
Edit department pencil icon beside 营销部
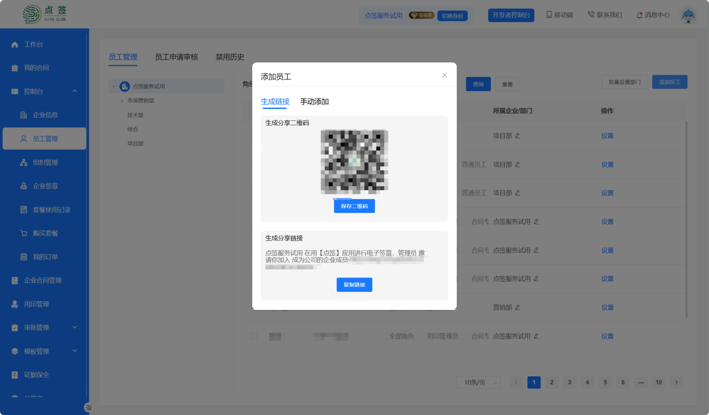(518, 307)
